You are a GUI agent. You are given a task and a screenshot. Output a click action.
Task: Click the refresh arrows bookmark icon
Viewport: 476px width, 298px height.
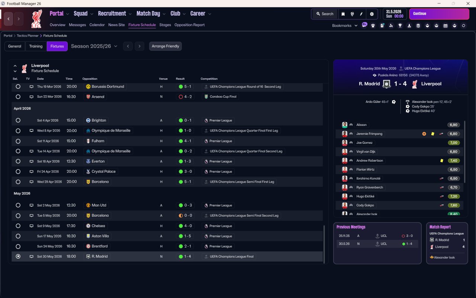(x=463, y=26)
